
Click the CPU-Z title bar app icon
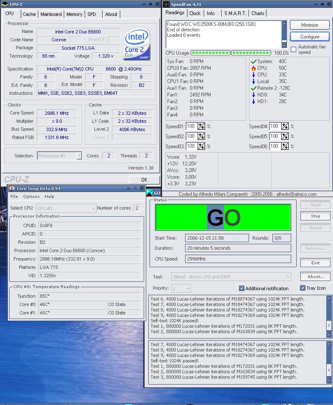[x=5, y=4]
